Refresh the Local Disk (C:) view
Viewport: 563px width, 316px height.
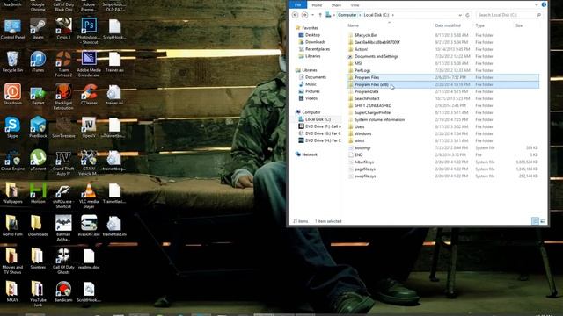point(467,15)
